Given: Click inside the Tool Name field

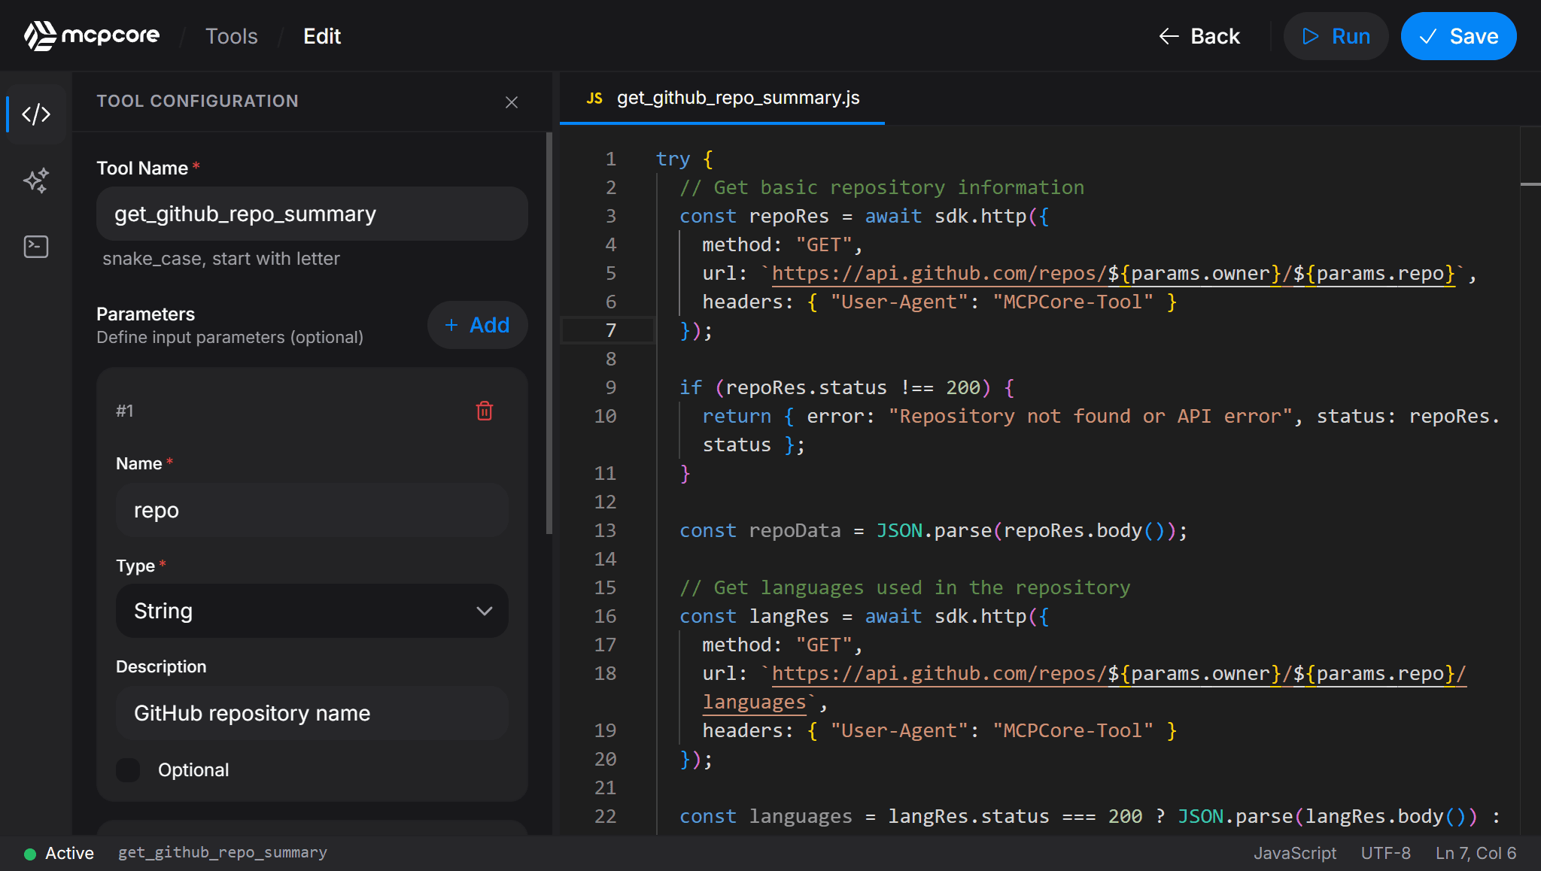Looking at the screenshot, I should [312, 214].
